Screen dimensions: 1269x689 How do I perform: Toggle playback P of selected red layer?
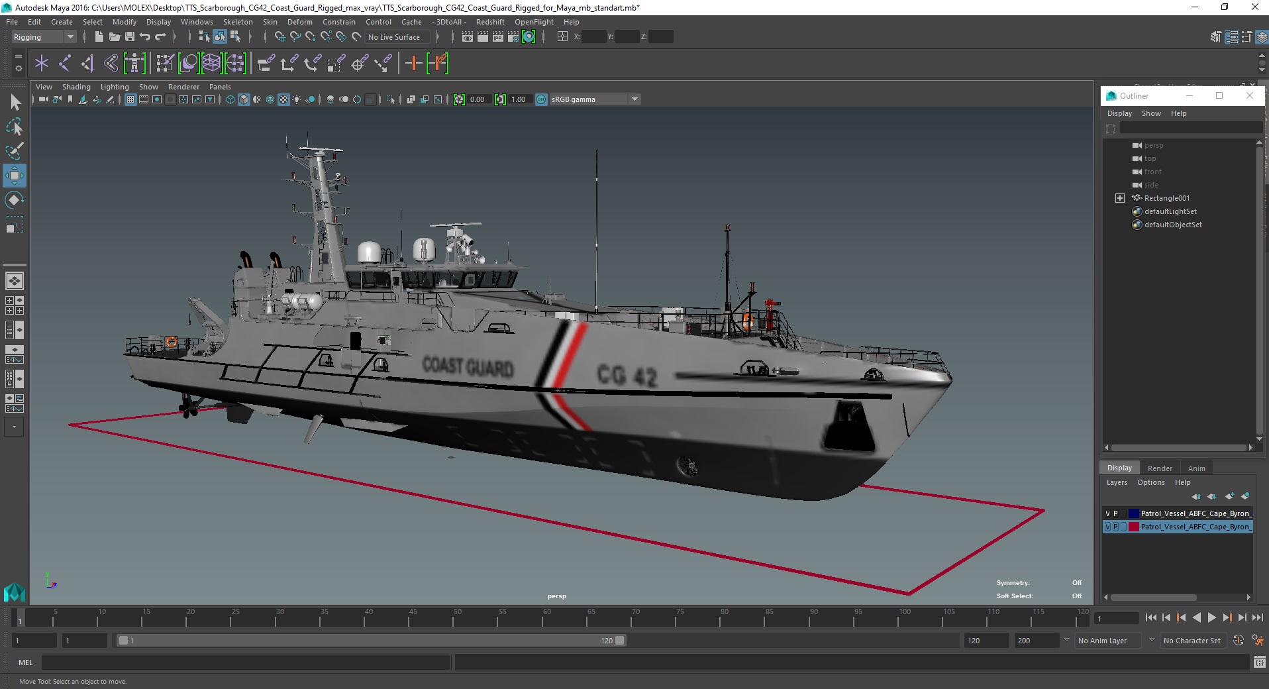tap(1115, 527)
